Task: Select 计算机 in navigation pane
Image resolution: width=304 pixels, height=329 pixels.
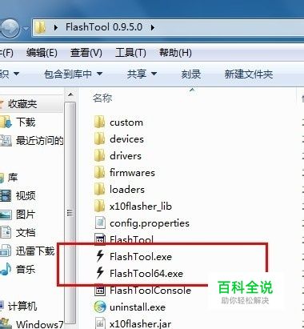Action: [x=22, y=306]
